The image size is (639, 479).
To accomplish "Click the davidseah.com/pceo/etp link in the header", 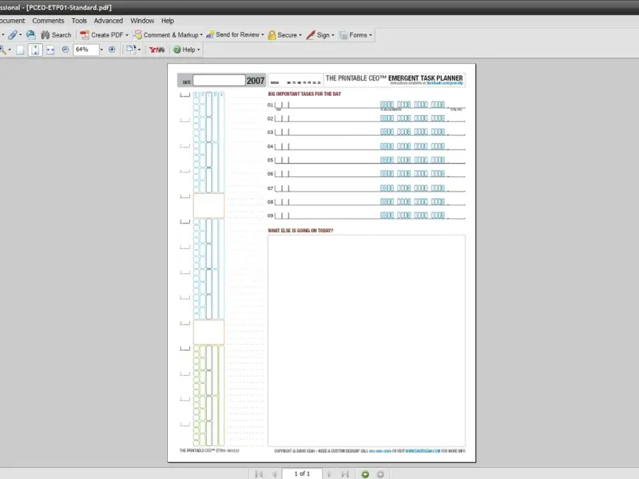I will (x=445, y=83).
